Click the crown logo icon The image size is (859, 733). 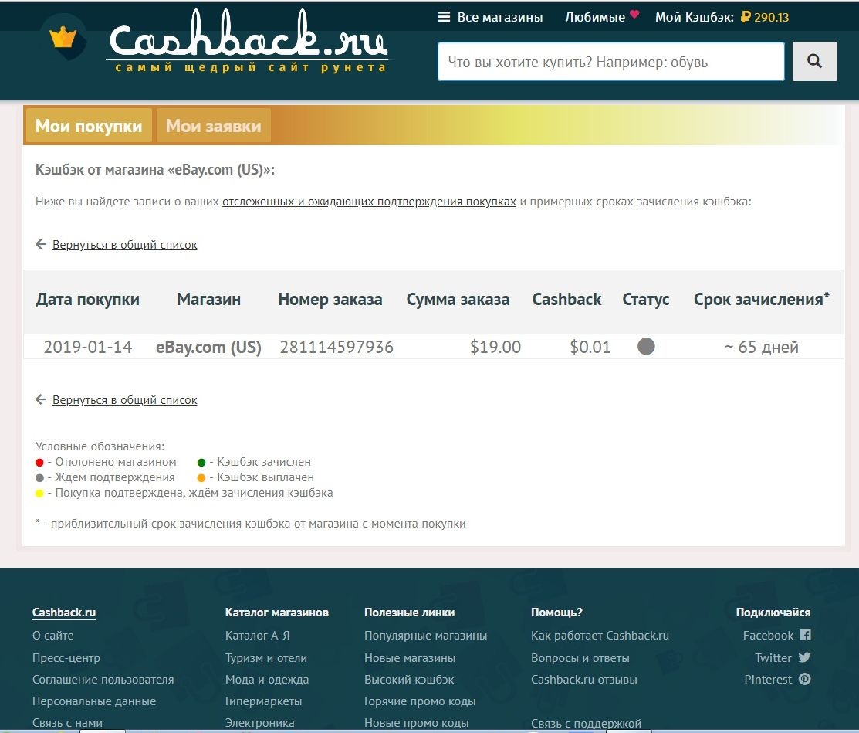(x=63, y=37)
